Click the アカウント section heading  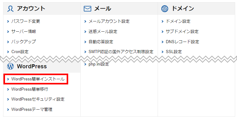[x=31, y=9]
